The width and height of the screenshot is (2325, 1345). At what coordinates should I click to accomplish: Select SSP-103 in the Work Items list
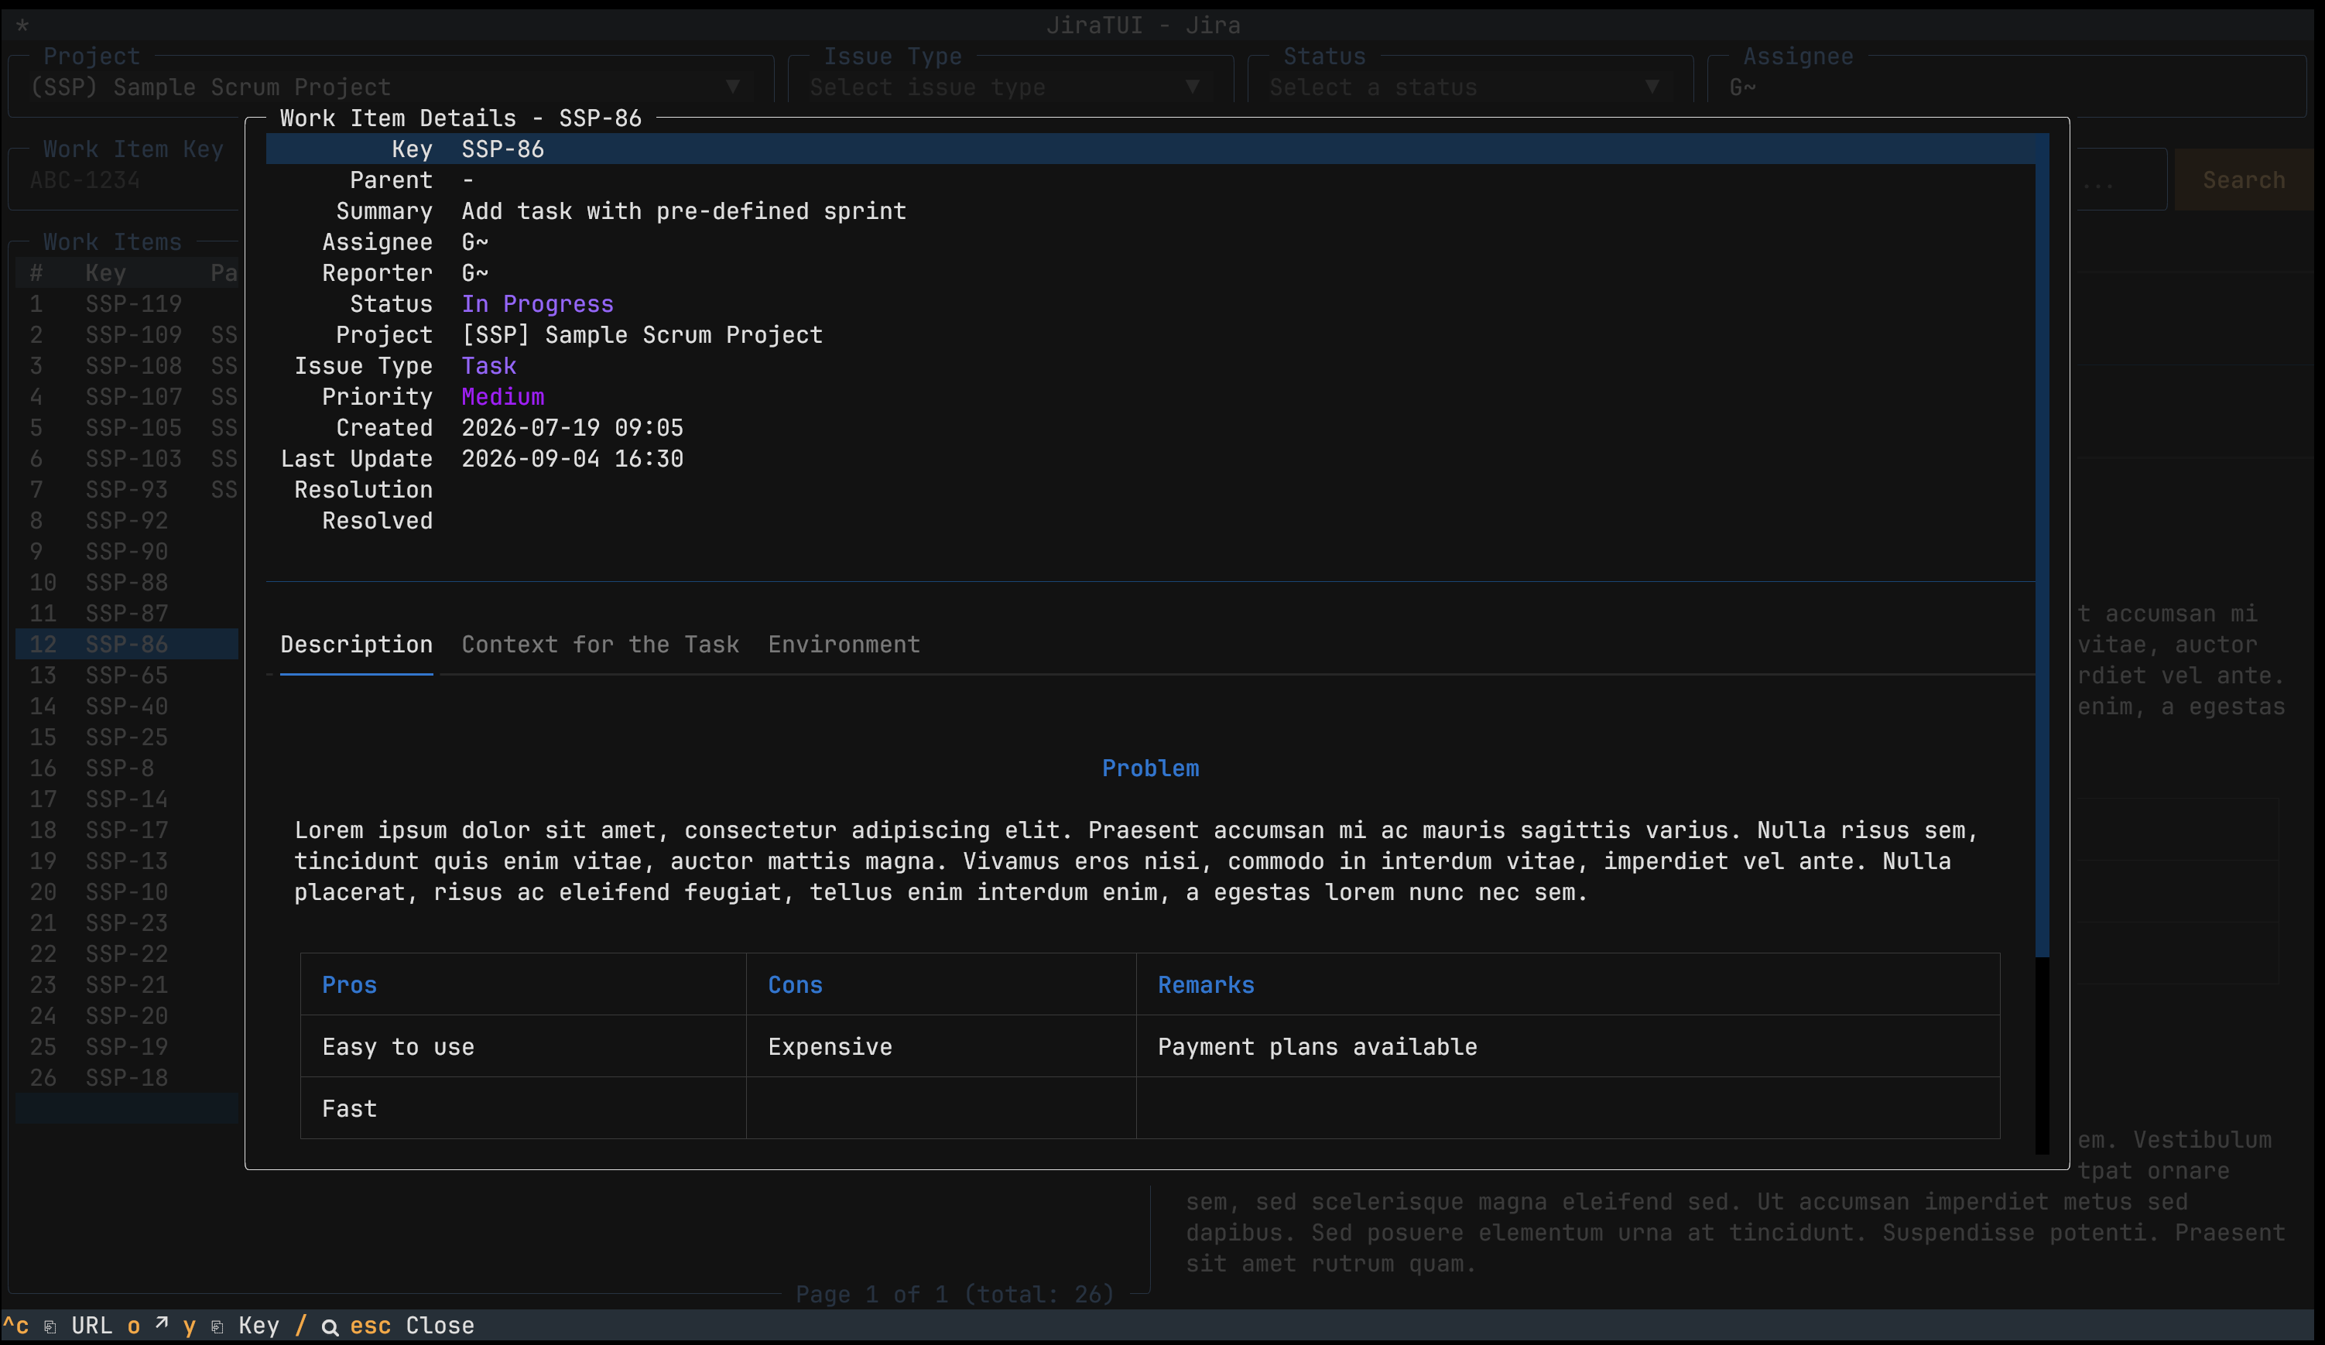coord(128,458)
